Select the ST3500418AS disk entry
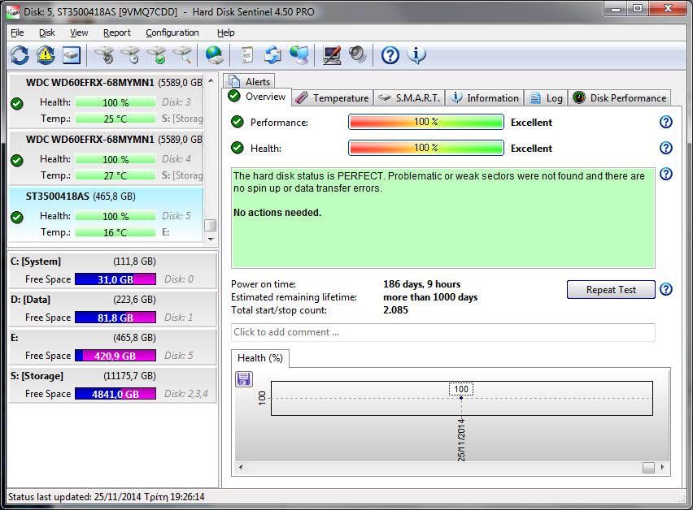The image size is (693, 510). [106, 215]
